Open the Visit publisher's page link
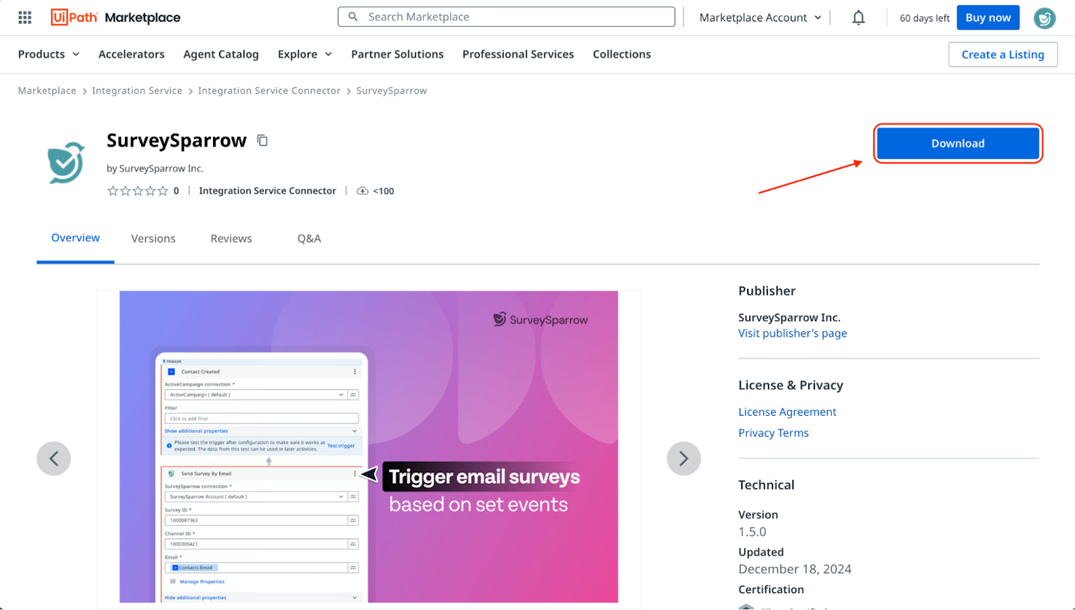This screenshot has height=610, width=1075. (x=792, y=333)
